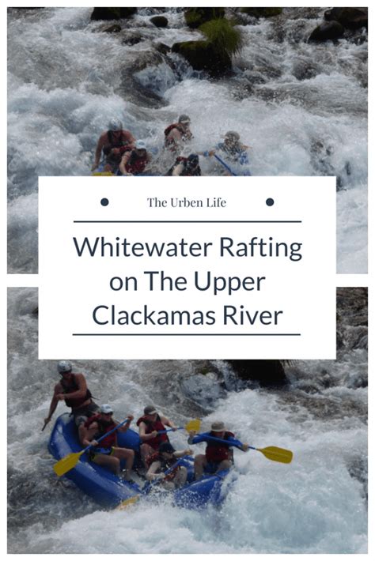Open The Urben Life link text
375x561 pixels.
click(187, 202)
